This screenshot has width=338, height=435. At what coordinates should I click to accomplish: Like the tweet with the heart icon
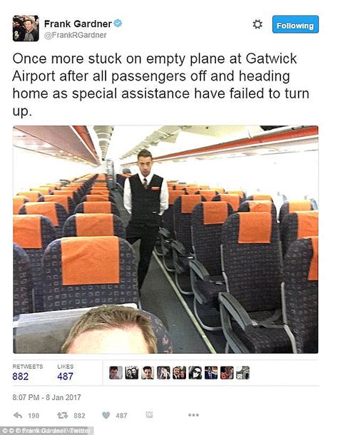coord(106,415)
